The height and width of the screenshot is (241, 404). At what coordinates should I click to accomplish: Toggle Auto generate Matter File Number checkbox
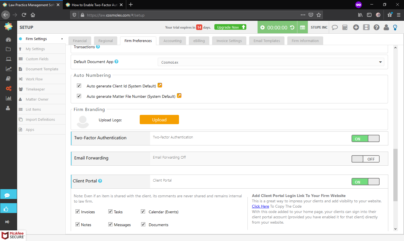pyautogui.click(x=79, y=96)
